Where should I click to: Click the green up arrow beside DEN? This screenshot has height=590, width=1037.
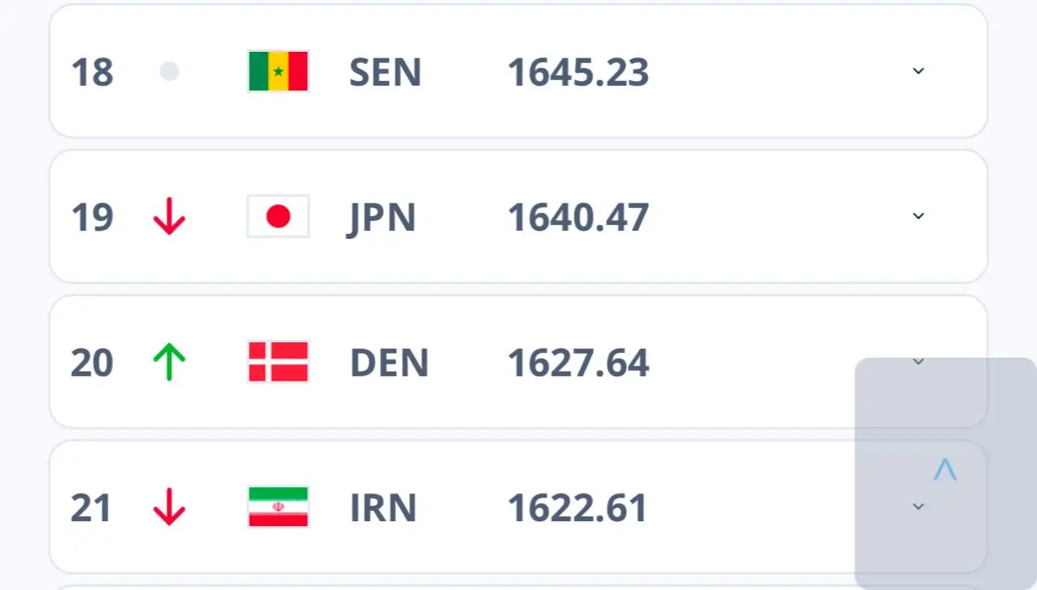(169, 362)
